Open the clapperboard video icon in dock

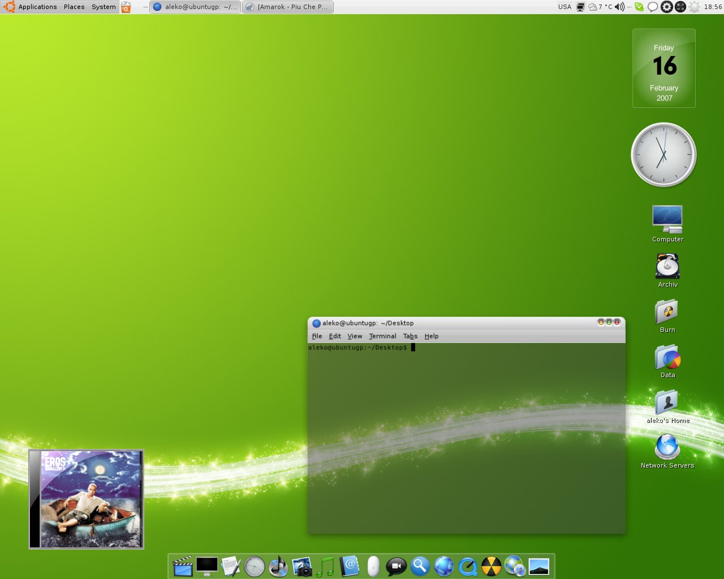coord(183,567)
